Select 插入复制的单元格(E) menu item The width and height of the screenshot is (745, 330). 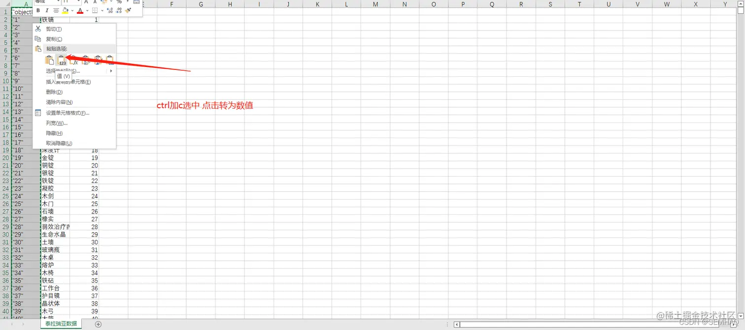pyautogui.click(x=74, y=82)
